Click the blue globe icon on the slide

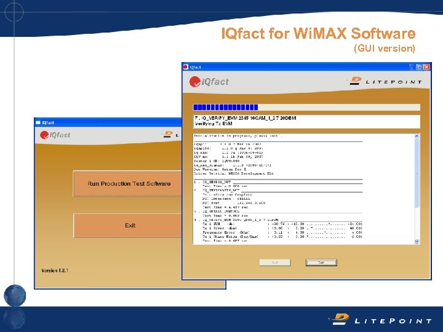click(x=15, y=296)
